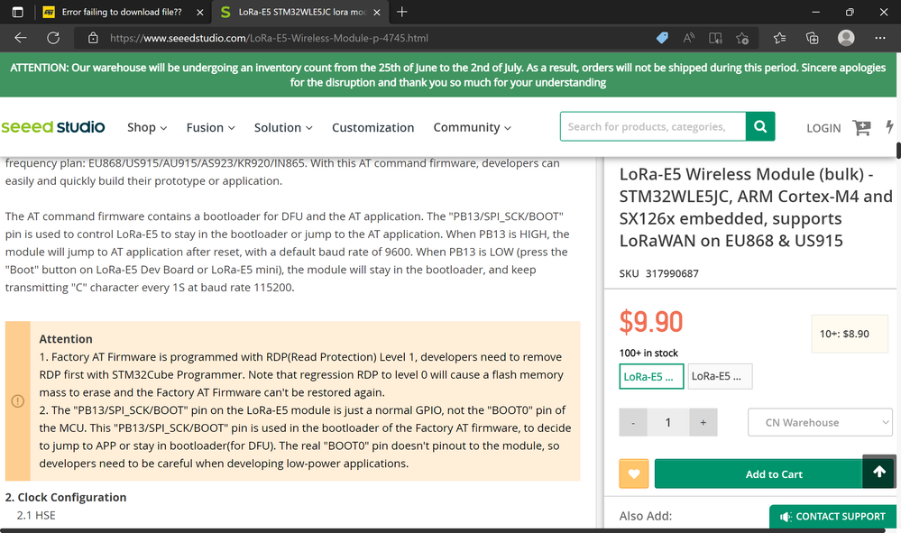Image resolution: width=901 pixels, height=533 pixels.
Task: Start Read Aloud for this page
Action: coord(688,38)
